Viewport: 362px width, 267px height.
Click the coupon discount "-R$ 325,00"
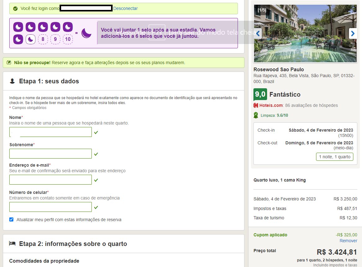346,235
